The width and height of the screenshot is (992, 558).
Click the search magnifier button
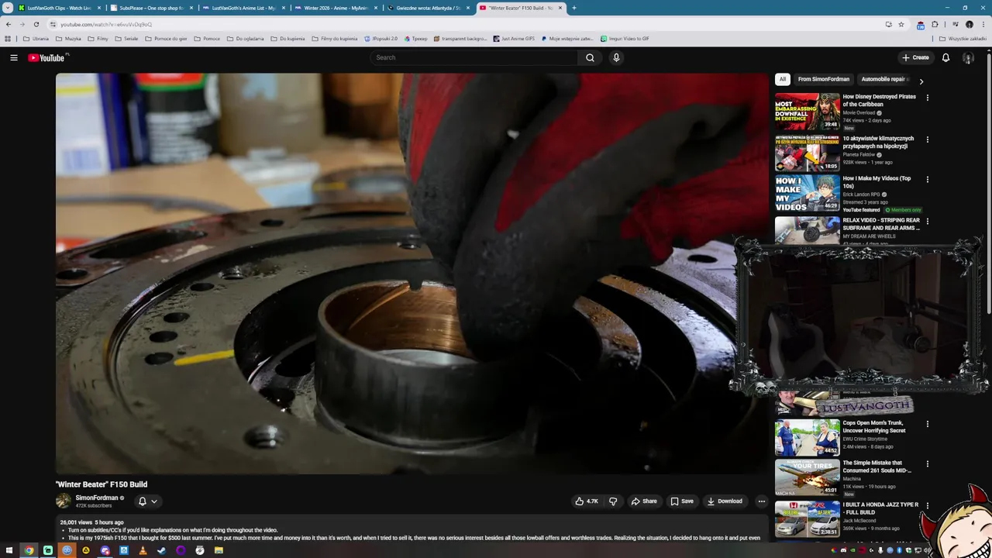point(590,57)
